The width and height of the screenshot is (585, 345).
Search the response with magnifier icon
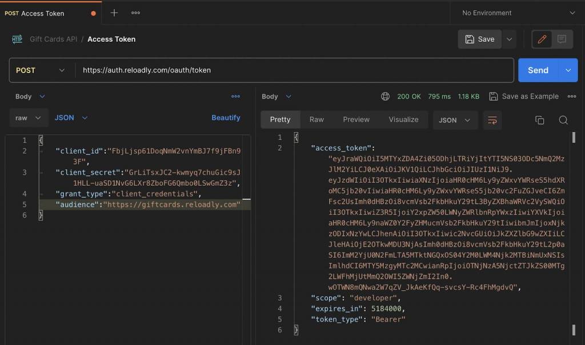click(563, 120)
